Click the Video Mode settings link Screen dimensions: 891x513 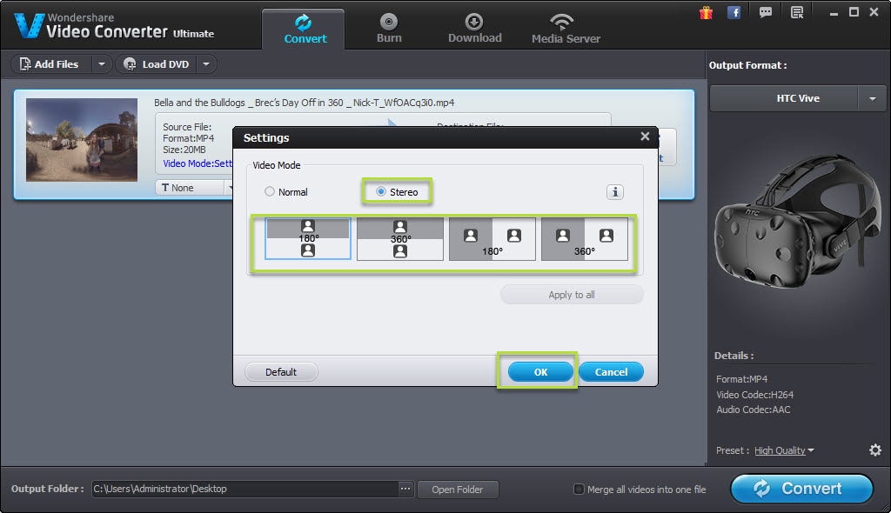point(198,163)
